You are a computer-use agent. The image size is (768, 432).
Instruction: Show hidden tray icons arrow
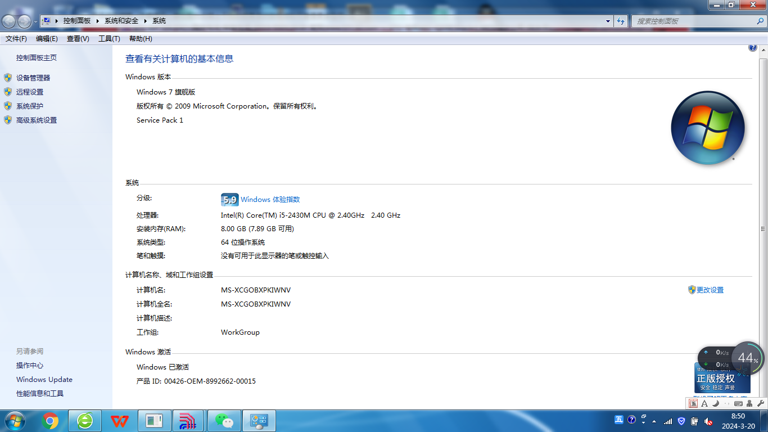click(654, 421)
